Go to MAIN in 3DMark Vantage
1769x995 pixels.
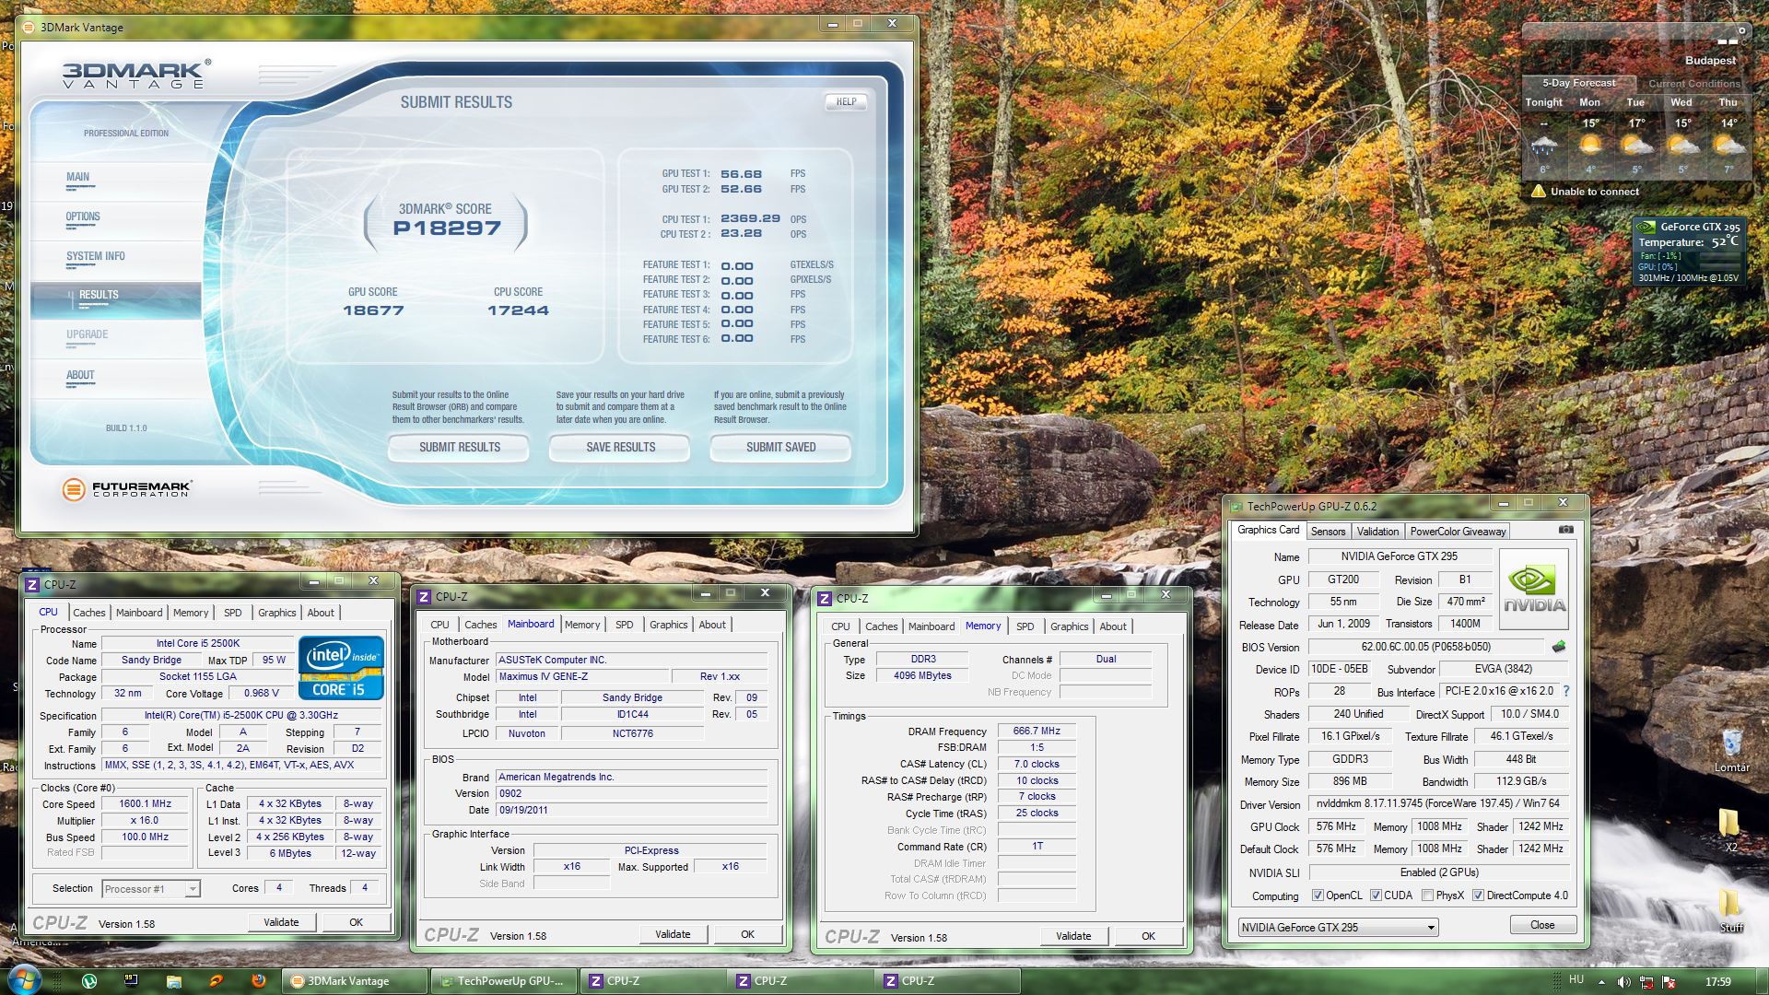(x=77, y=177)
